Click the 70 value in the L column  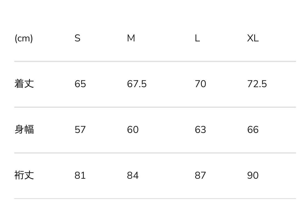coord(200,84)
